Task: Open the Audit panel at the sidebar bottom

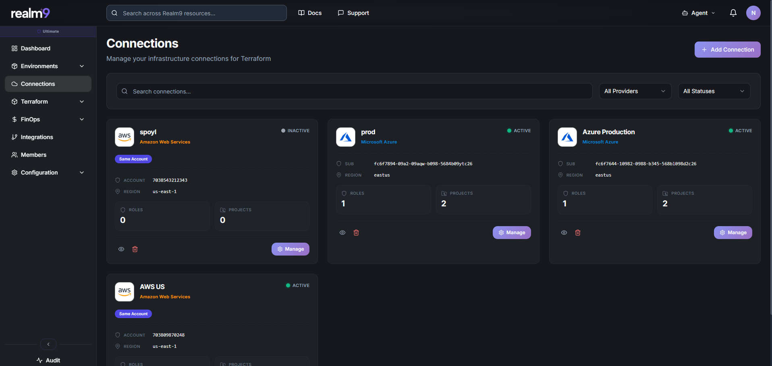Action: click(x=48, y=360)
